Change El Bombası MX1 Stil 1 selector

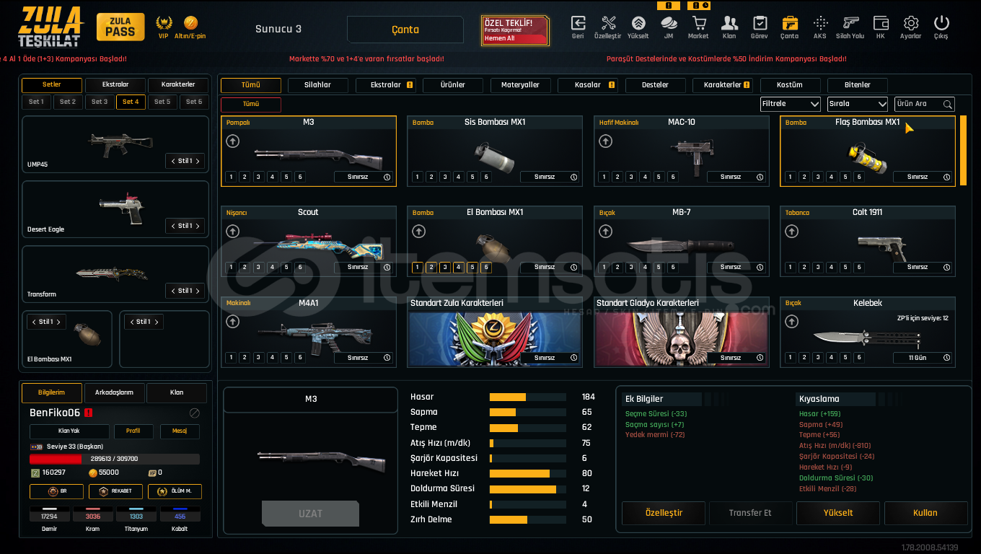point(48,322)
